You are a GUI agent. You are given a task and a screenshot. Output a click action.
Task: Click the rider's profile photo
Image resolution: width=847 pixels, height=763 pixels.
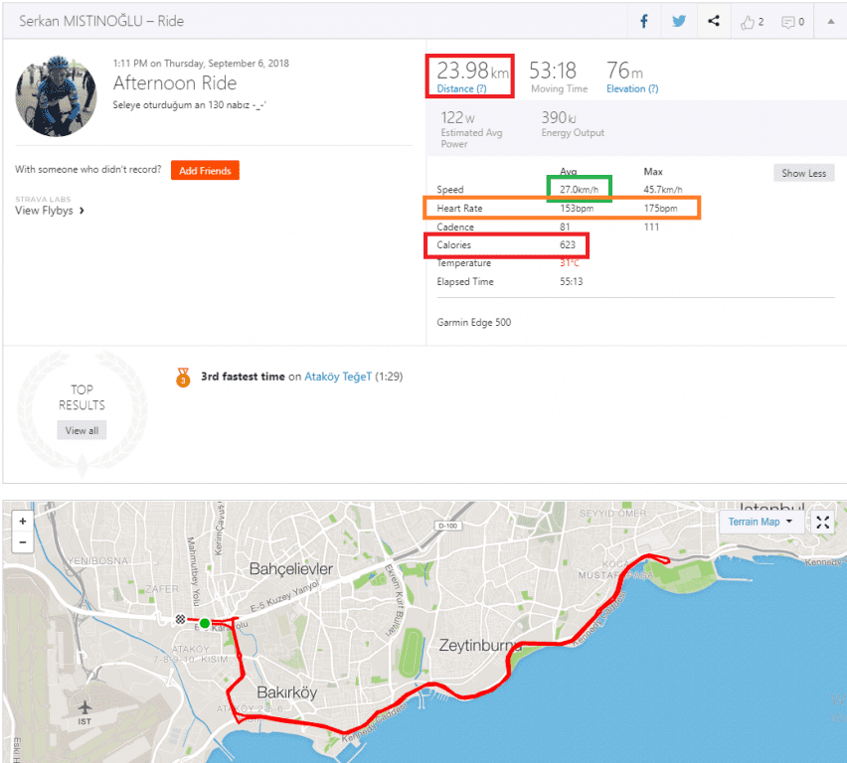pos(57,96)
